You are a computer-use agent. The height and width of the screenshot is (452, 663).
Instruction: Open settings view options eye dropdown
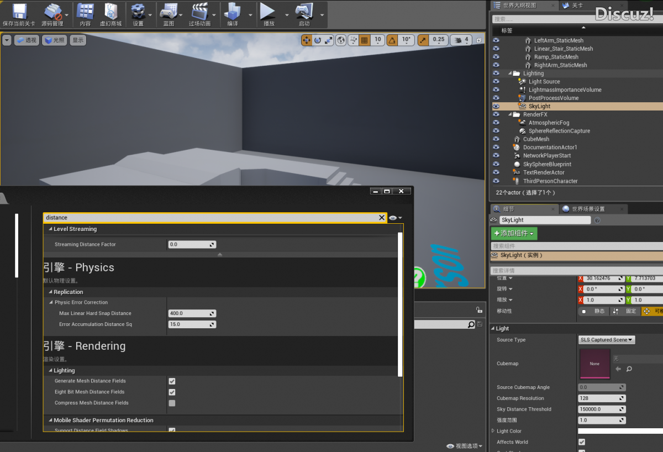tap(395, 218)
